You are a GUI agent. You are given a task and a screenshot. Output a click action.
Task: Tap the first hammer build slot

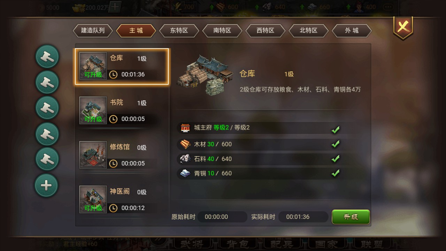tap(46, 56)
